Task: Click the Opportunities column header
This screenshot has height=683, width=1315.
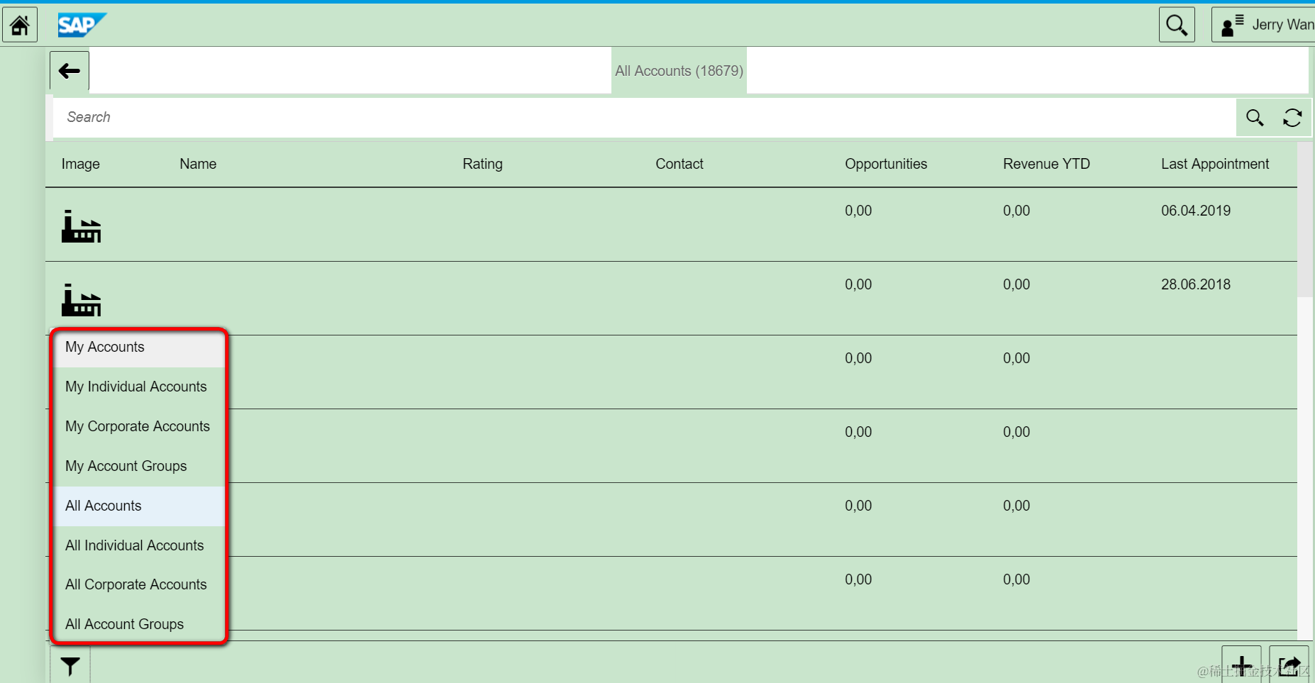Action: [886, 164]
